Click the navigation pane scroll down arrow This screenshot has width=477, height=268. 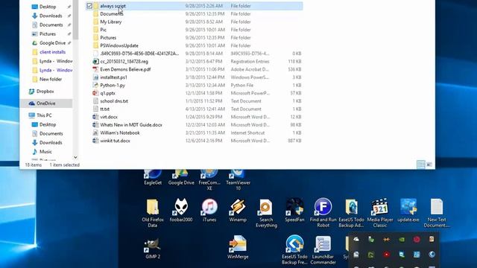coord(75,157)
